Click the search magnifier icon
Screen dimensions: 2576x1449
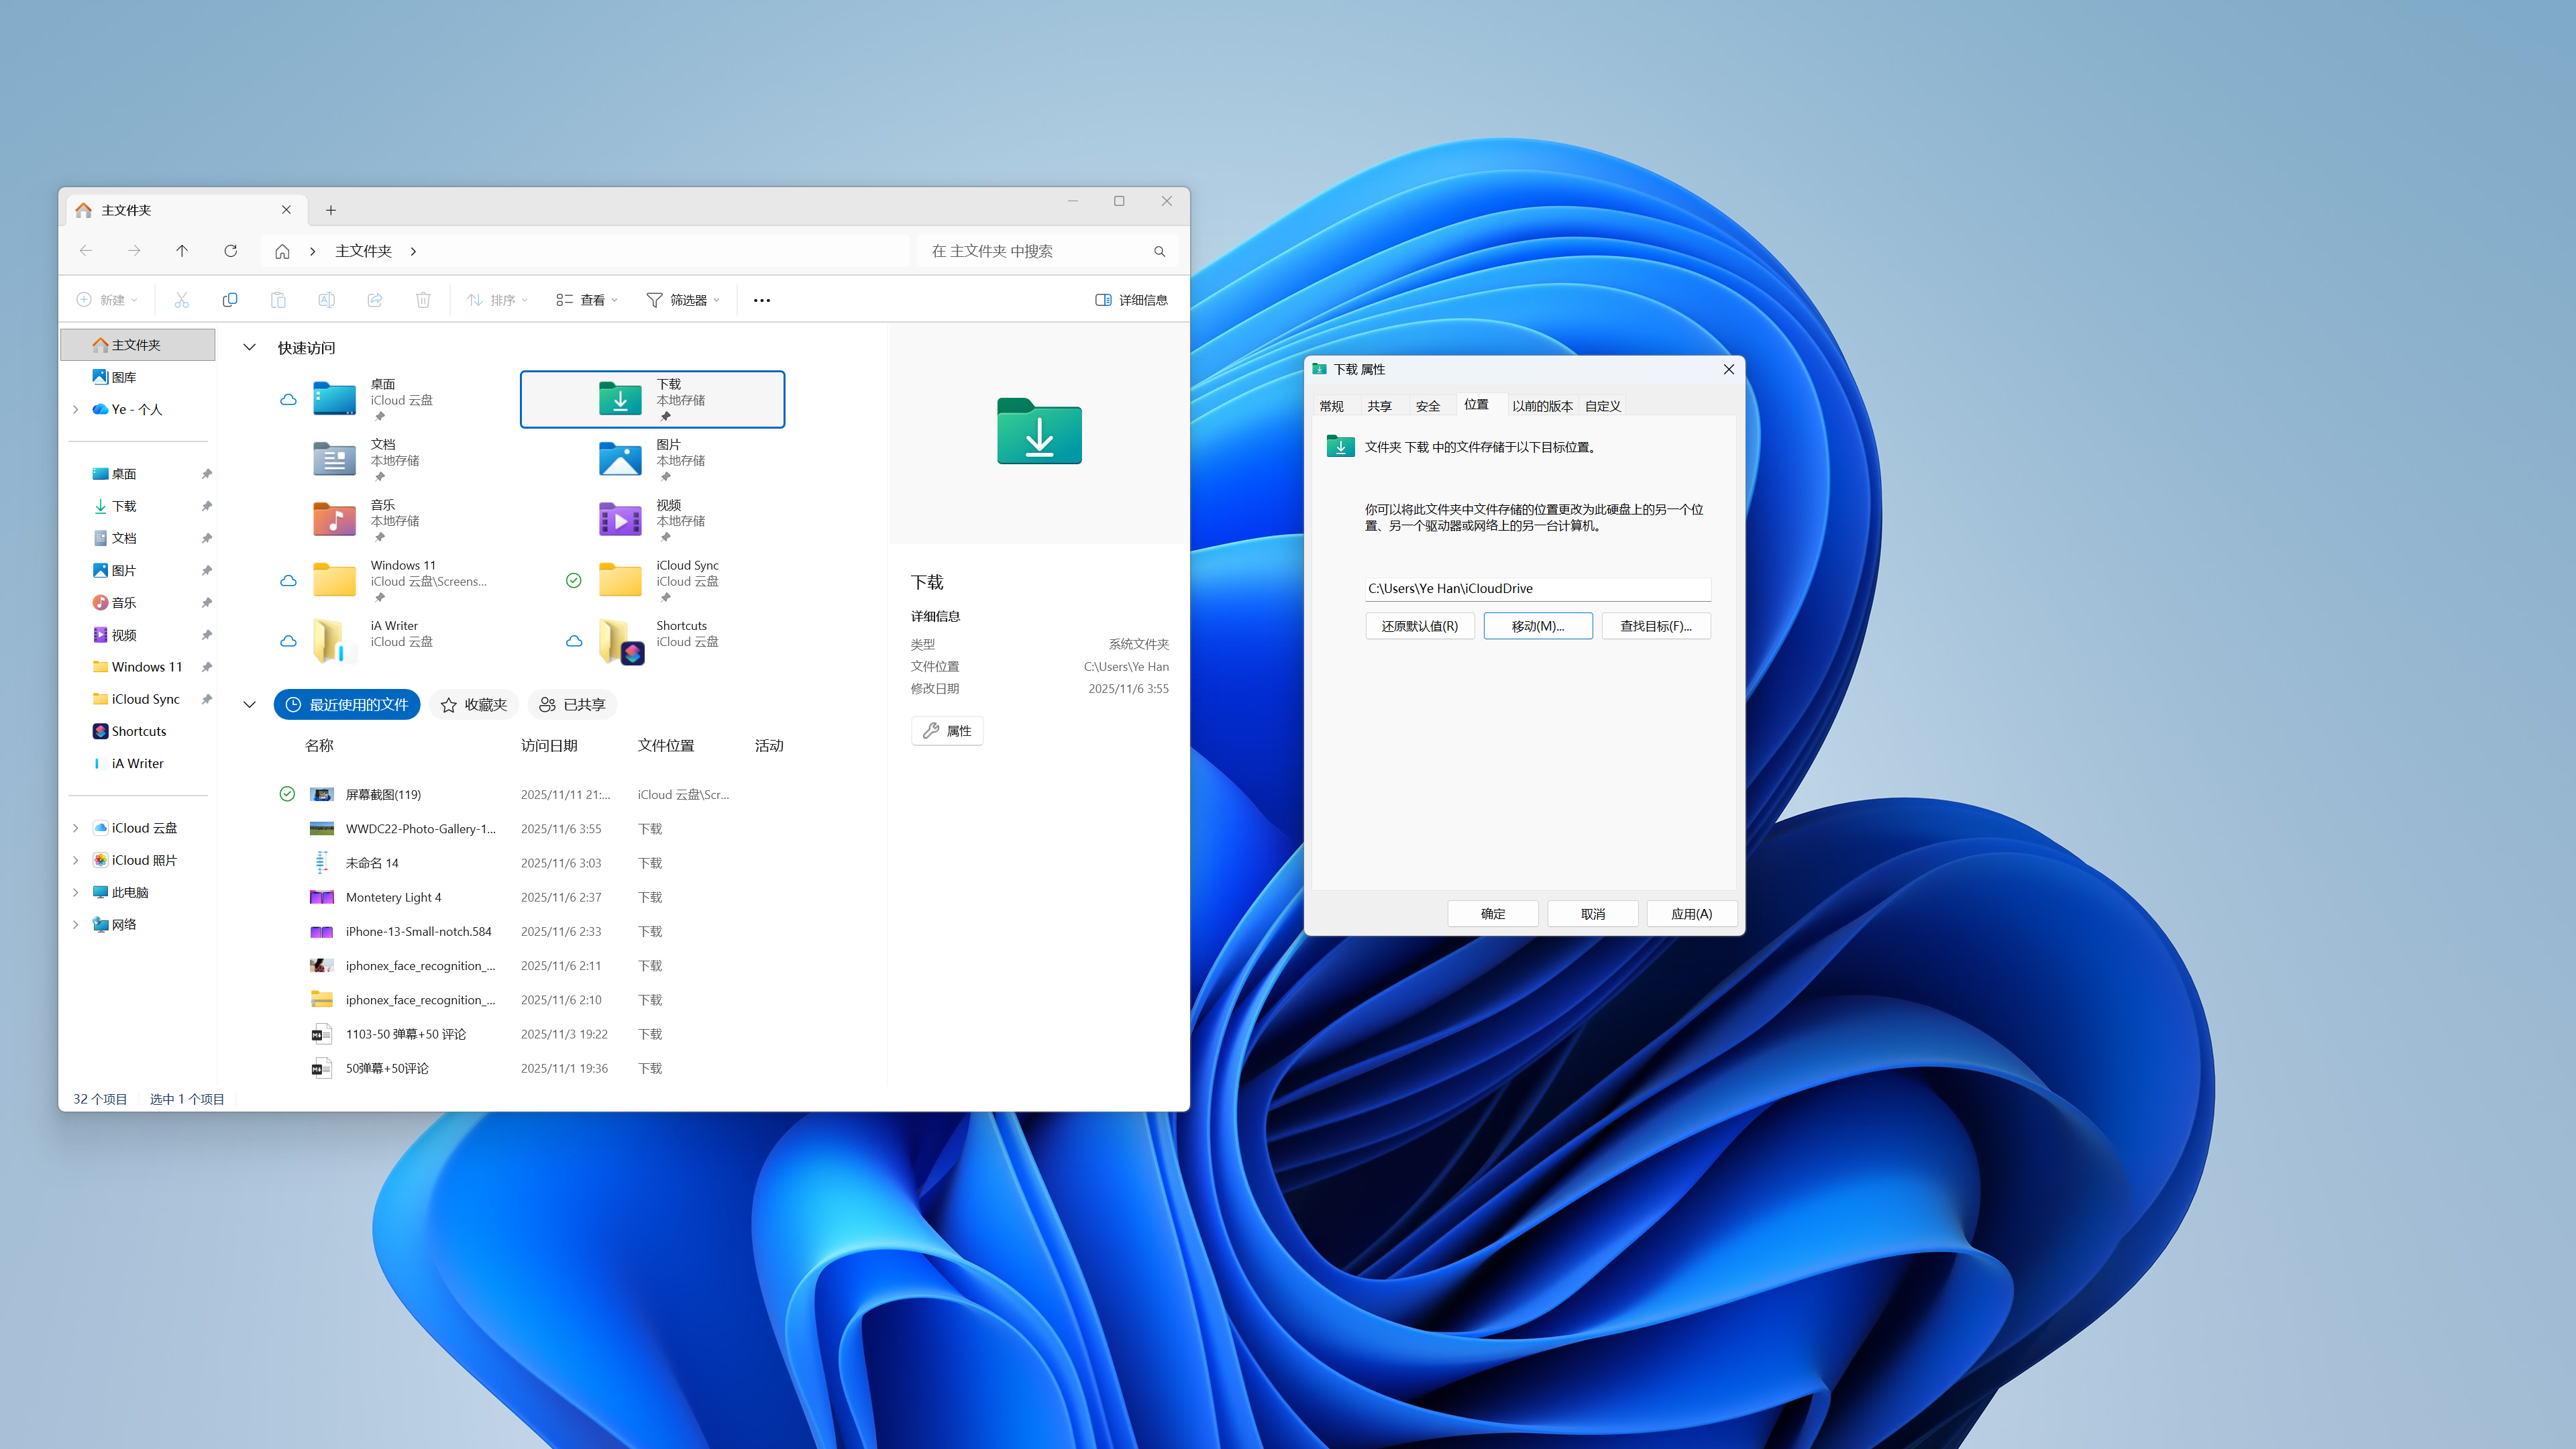1160,252
